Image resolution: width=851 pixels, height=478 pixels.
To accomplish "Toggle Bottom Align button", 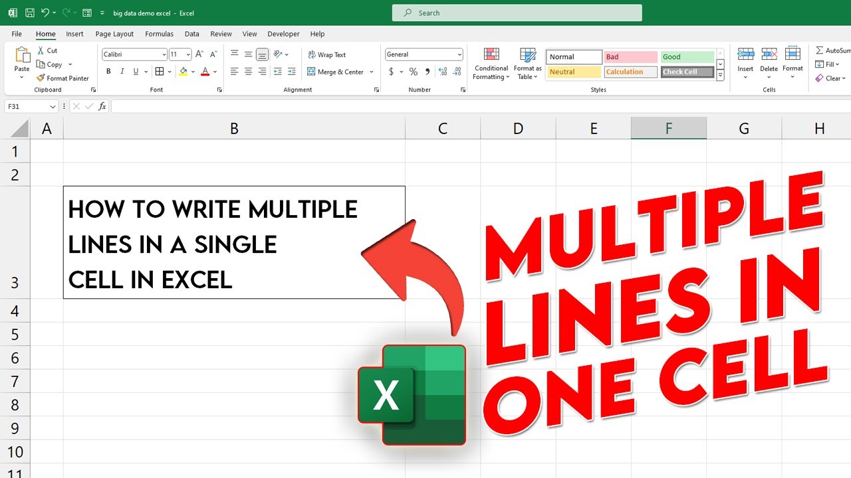I will [x=262, y=54].
